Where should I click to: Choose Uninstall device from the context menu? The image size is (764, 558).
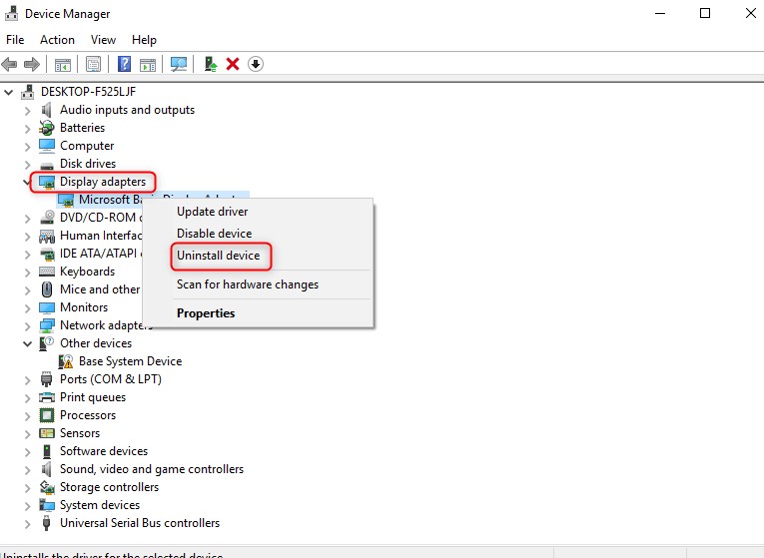pos(218,256)
